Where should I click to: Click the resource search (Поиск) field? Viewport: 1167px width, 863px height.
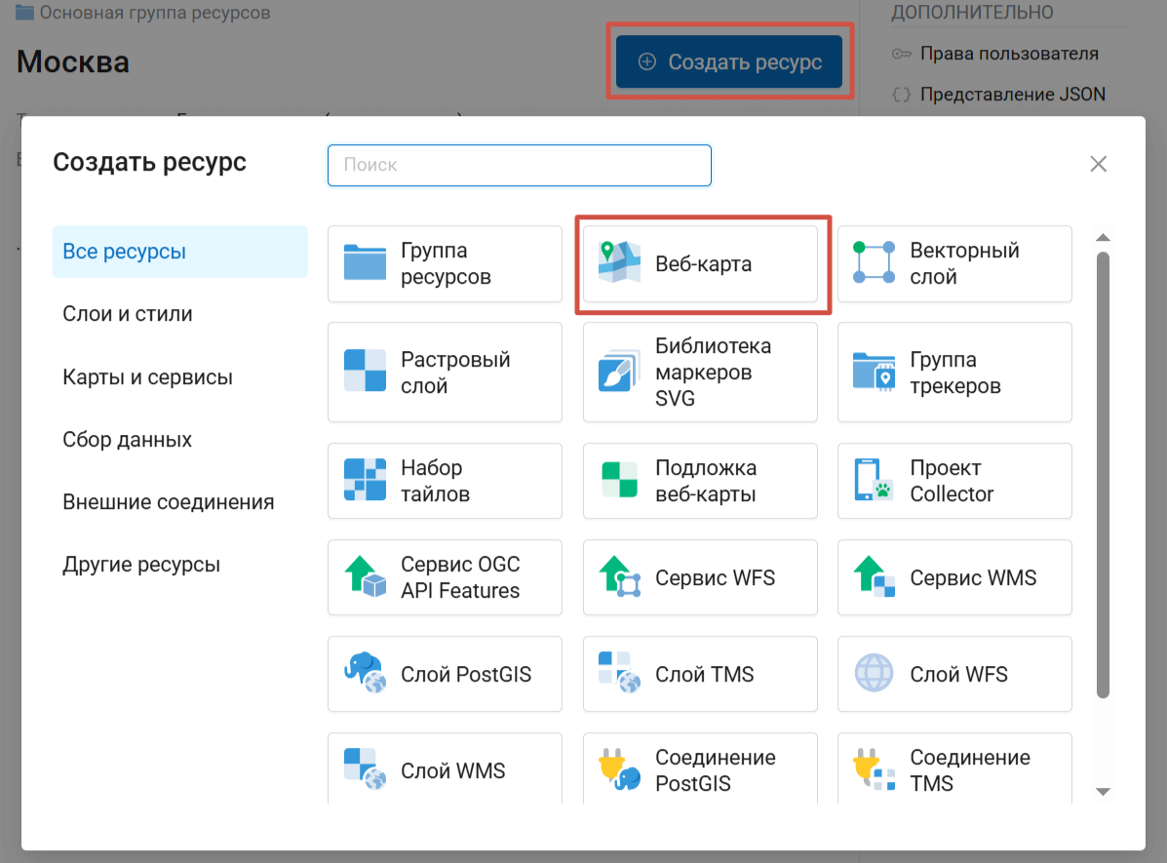tap(519, 165)
